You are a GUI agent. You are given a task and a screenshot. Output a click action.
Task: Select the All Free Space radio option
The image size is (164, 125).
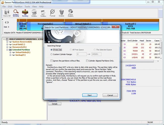[x=71, y=50]
